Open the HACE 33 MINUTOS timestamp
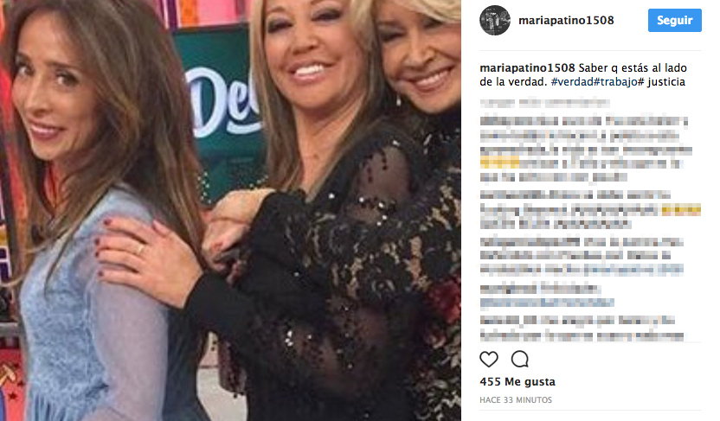This screenshot has width=720, height=421. [x=516, y=400]
